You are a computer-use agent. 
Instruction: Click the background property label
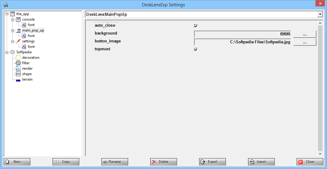click(106, 33)
